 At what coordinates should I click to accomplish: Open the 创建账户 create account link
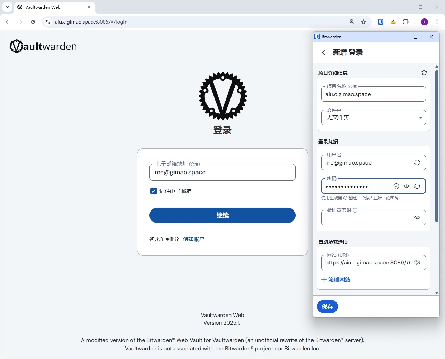tap(194, 239)
